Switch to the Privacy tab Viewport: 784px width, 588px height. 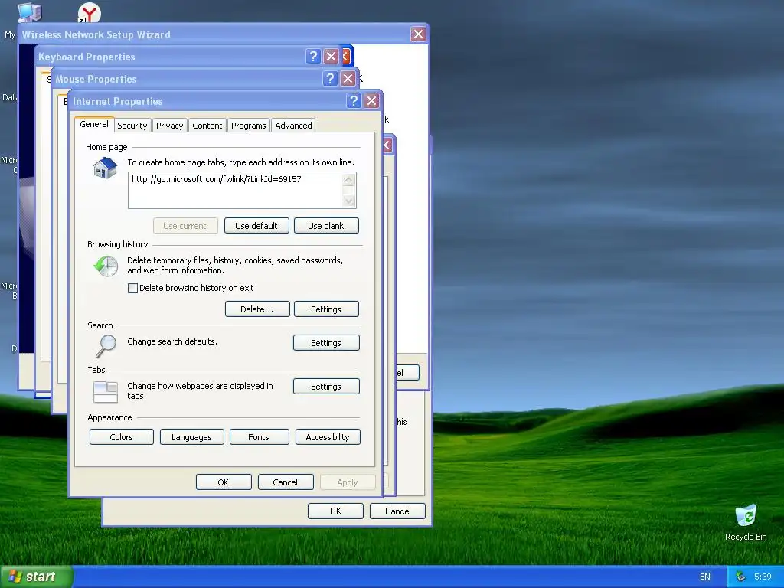(x=169, y=126)
